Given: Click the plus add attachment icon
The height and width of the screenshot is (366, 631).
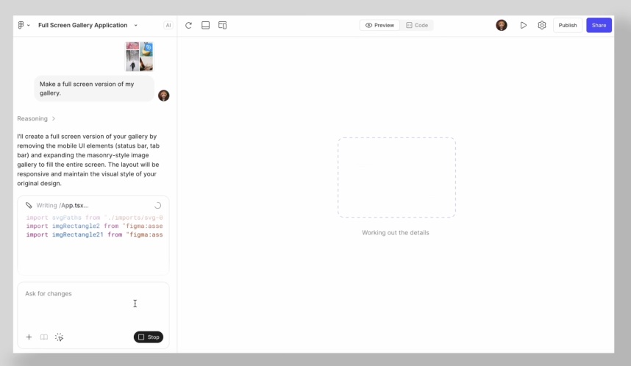Looking at the screenshot, I should click(29, 337).
